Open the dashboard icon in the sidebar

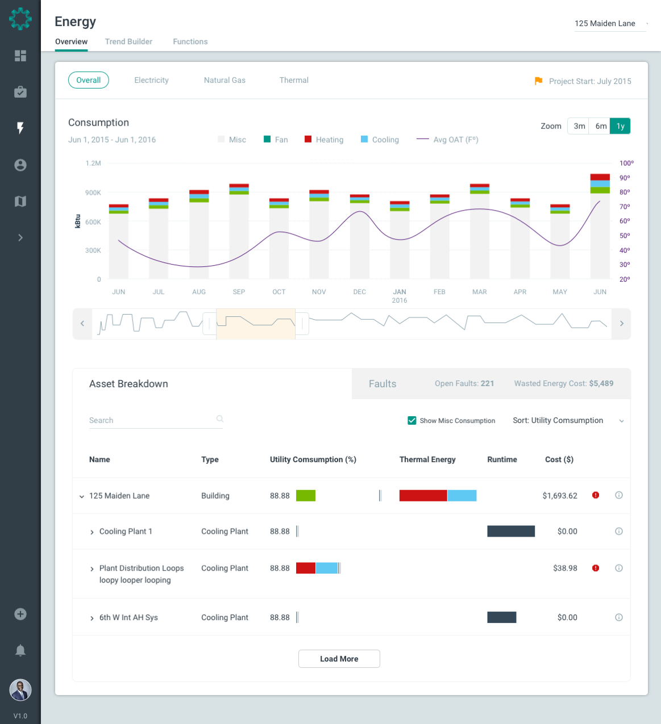[x=20, y=56]
